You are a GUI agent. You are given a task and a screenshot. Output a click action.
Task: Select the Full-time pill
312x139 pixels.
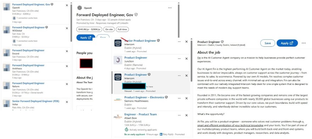pos(122,29)
